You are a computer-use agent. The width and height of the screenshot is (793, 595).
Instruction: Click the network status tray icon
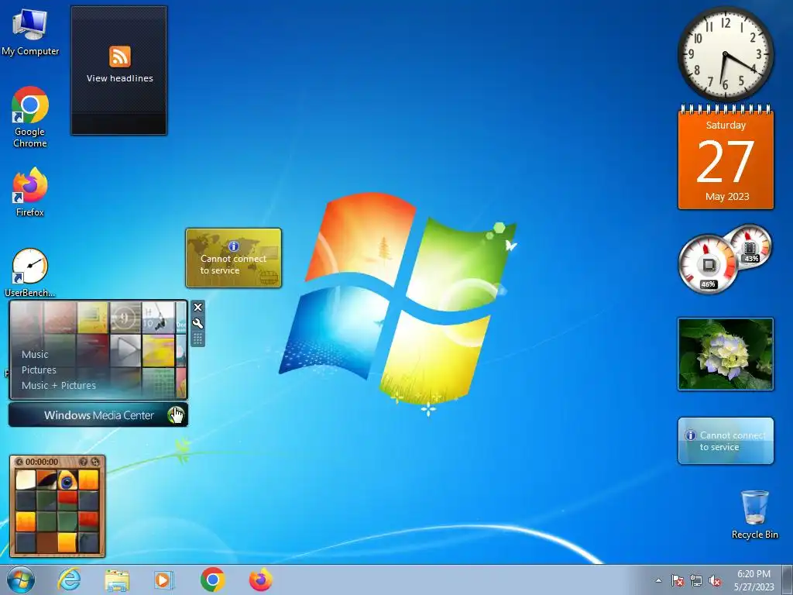pyautogui.click(x=696, y=581)
